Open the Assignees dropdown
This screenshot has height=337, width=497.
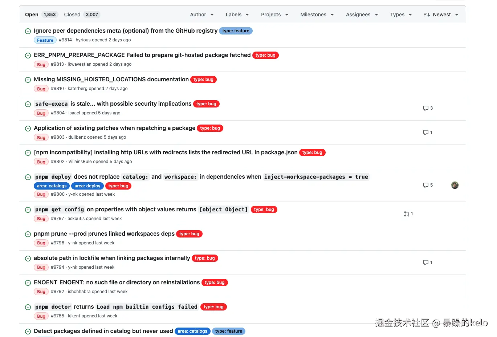click(x=361, y=15)
